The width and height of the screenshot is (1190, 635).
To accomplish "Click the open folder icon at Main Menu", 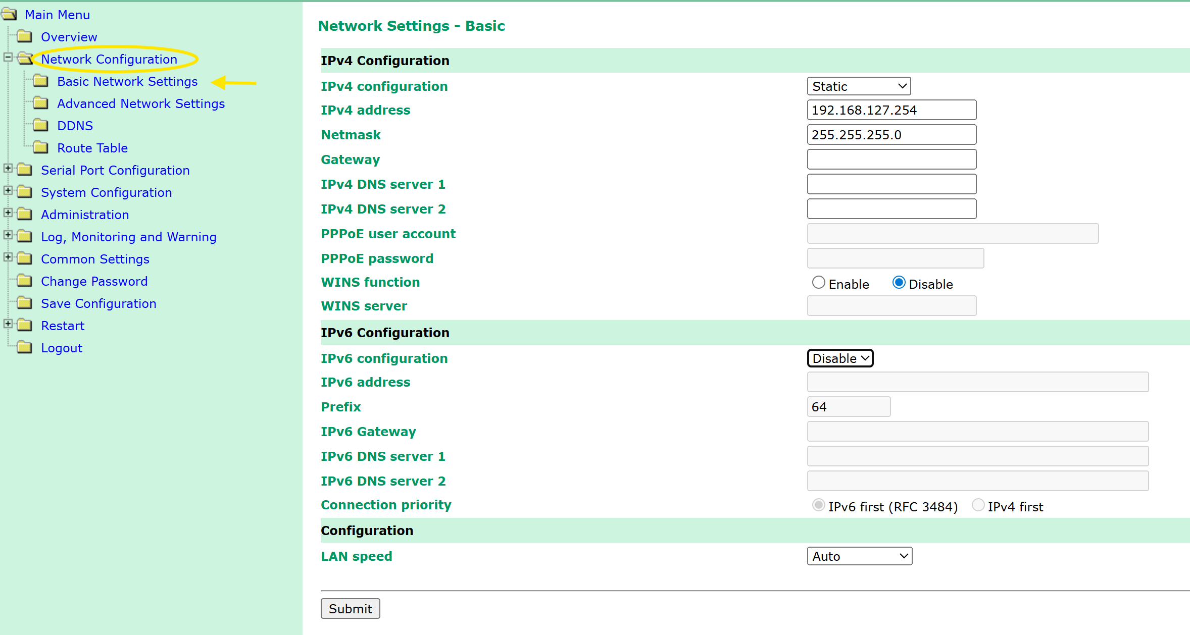I will (9, 15).
